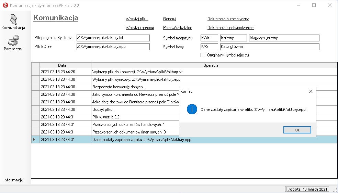Open the Parametry gears icon
Image resolution: width=338 pixels, height=193 pixels.
[x=13, y=41]
